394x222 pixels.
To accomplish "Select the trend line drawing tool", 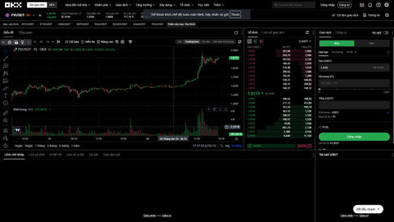I will click(6, 59).
